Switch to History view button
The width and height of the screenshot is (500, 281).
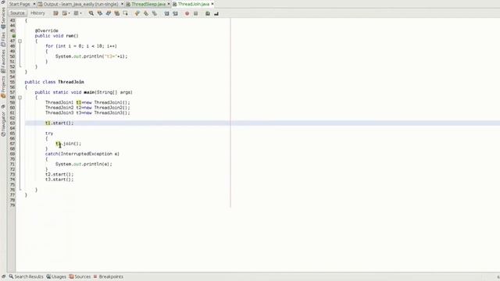pyautogui.click(x=37, y=13)
